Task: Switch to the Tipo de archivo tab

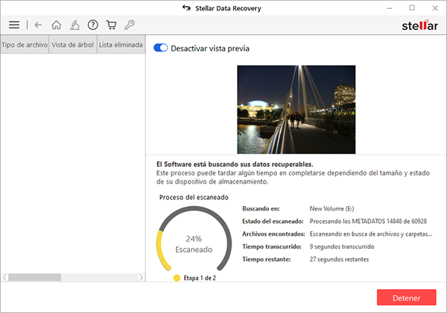Action: point(24,45)
